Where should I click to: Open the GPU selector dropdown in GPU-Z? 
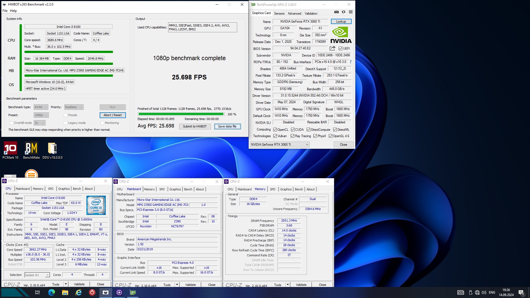pyautogui.click(x=280, y=144)
